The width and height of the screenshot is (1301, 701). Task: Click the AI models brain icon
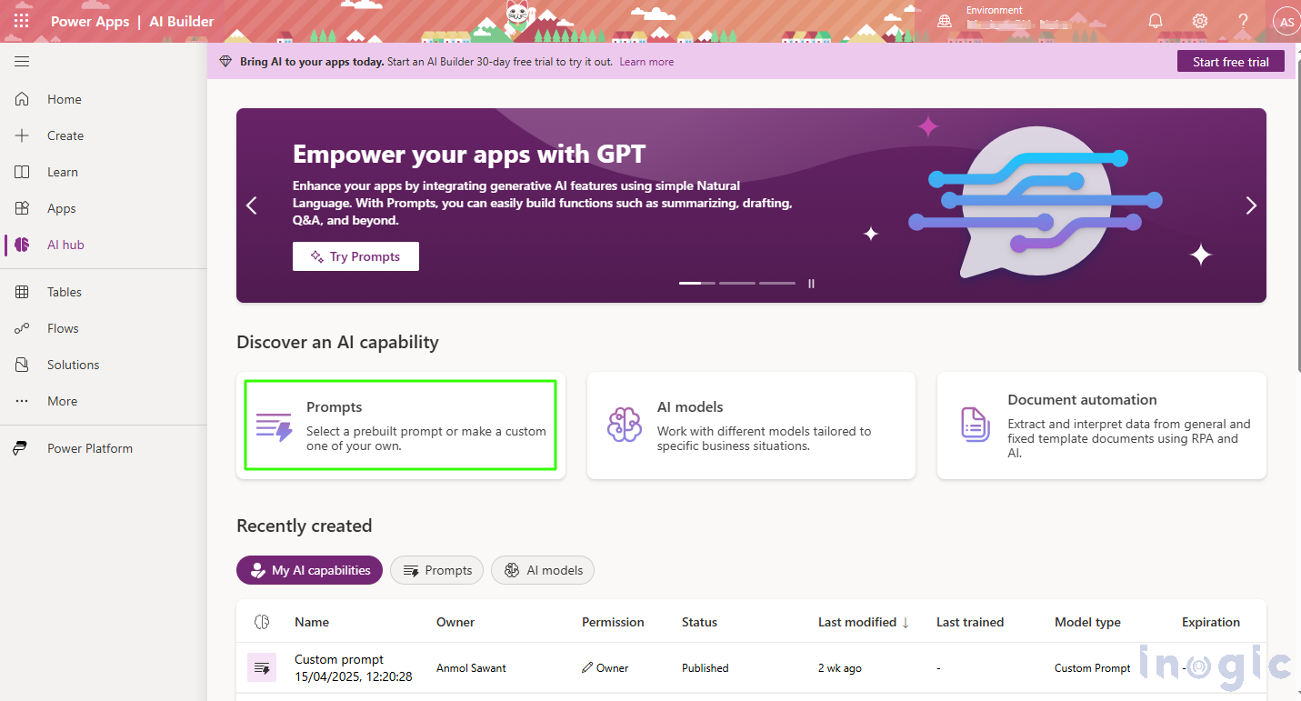coord(624,425)
